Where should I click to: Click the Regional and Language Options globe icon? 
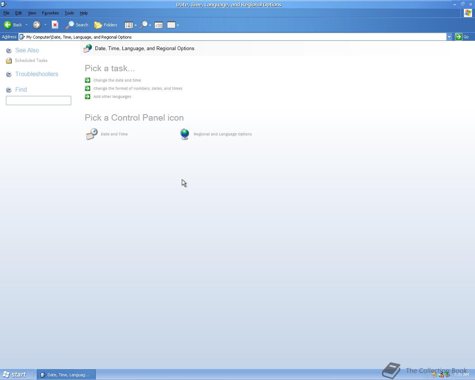point(184,134)
